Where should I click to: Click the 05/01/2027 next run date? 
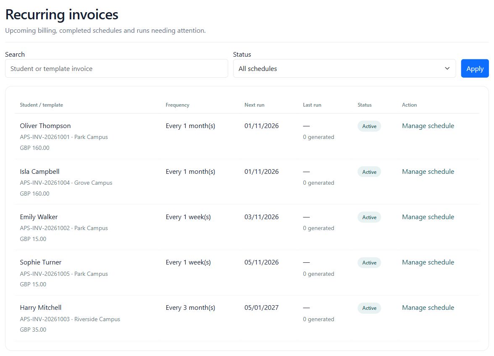click(261, 308)
